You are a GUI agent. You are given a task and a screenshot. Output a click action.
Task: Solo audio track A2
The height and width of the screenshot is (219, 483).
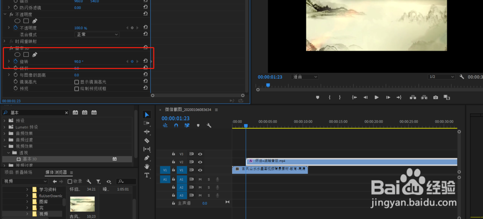point(209,187)
